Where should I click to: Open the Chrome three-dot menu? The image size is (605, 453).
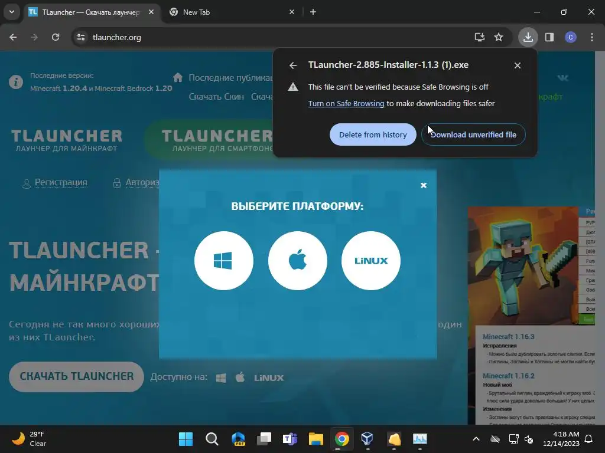click(592, 37)
